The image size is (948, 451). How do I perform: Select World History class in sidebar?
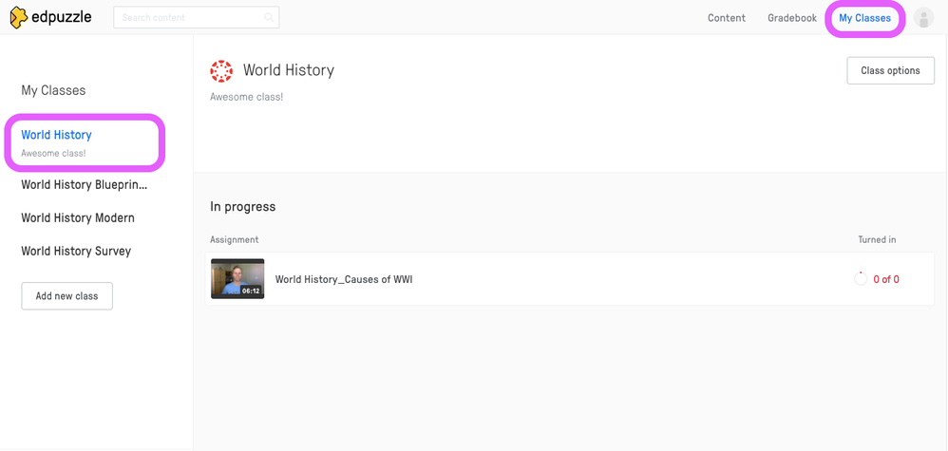click(57, 135)
